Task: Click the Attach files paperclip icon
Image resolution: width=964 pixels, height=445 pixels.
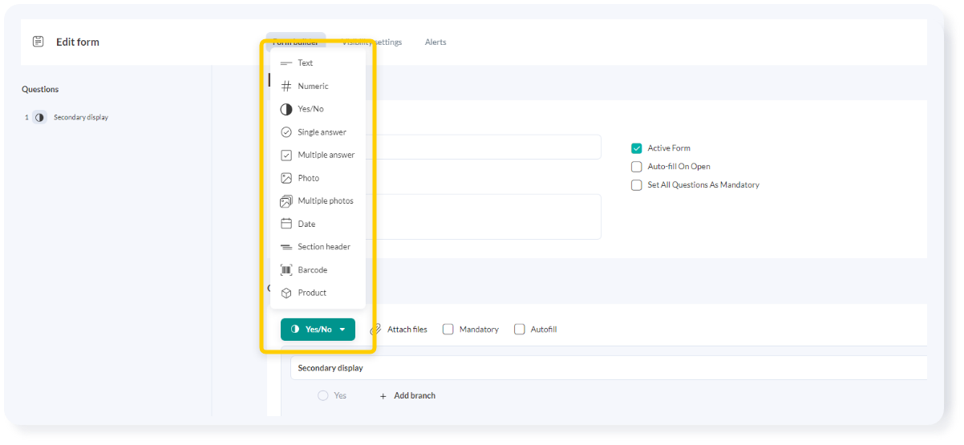Action: [x=375, y=330]
